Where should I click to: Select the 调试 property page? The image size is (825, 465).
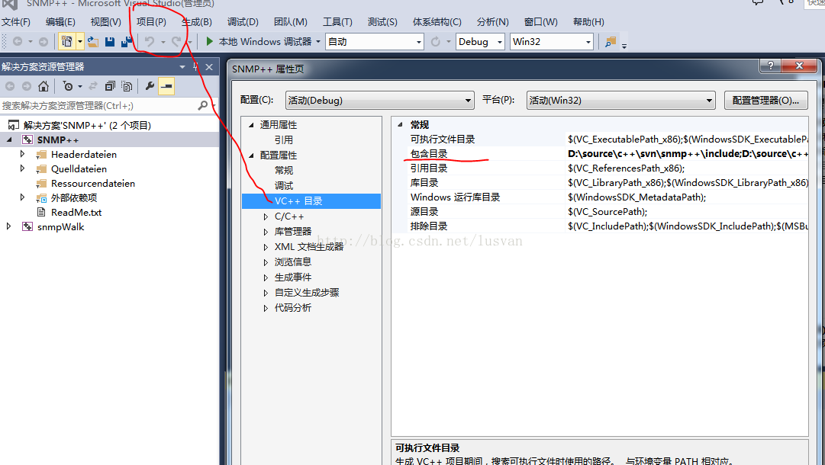284,186
